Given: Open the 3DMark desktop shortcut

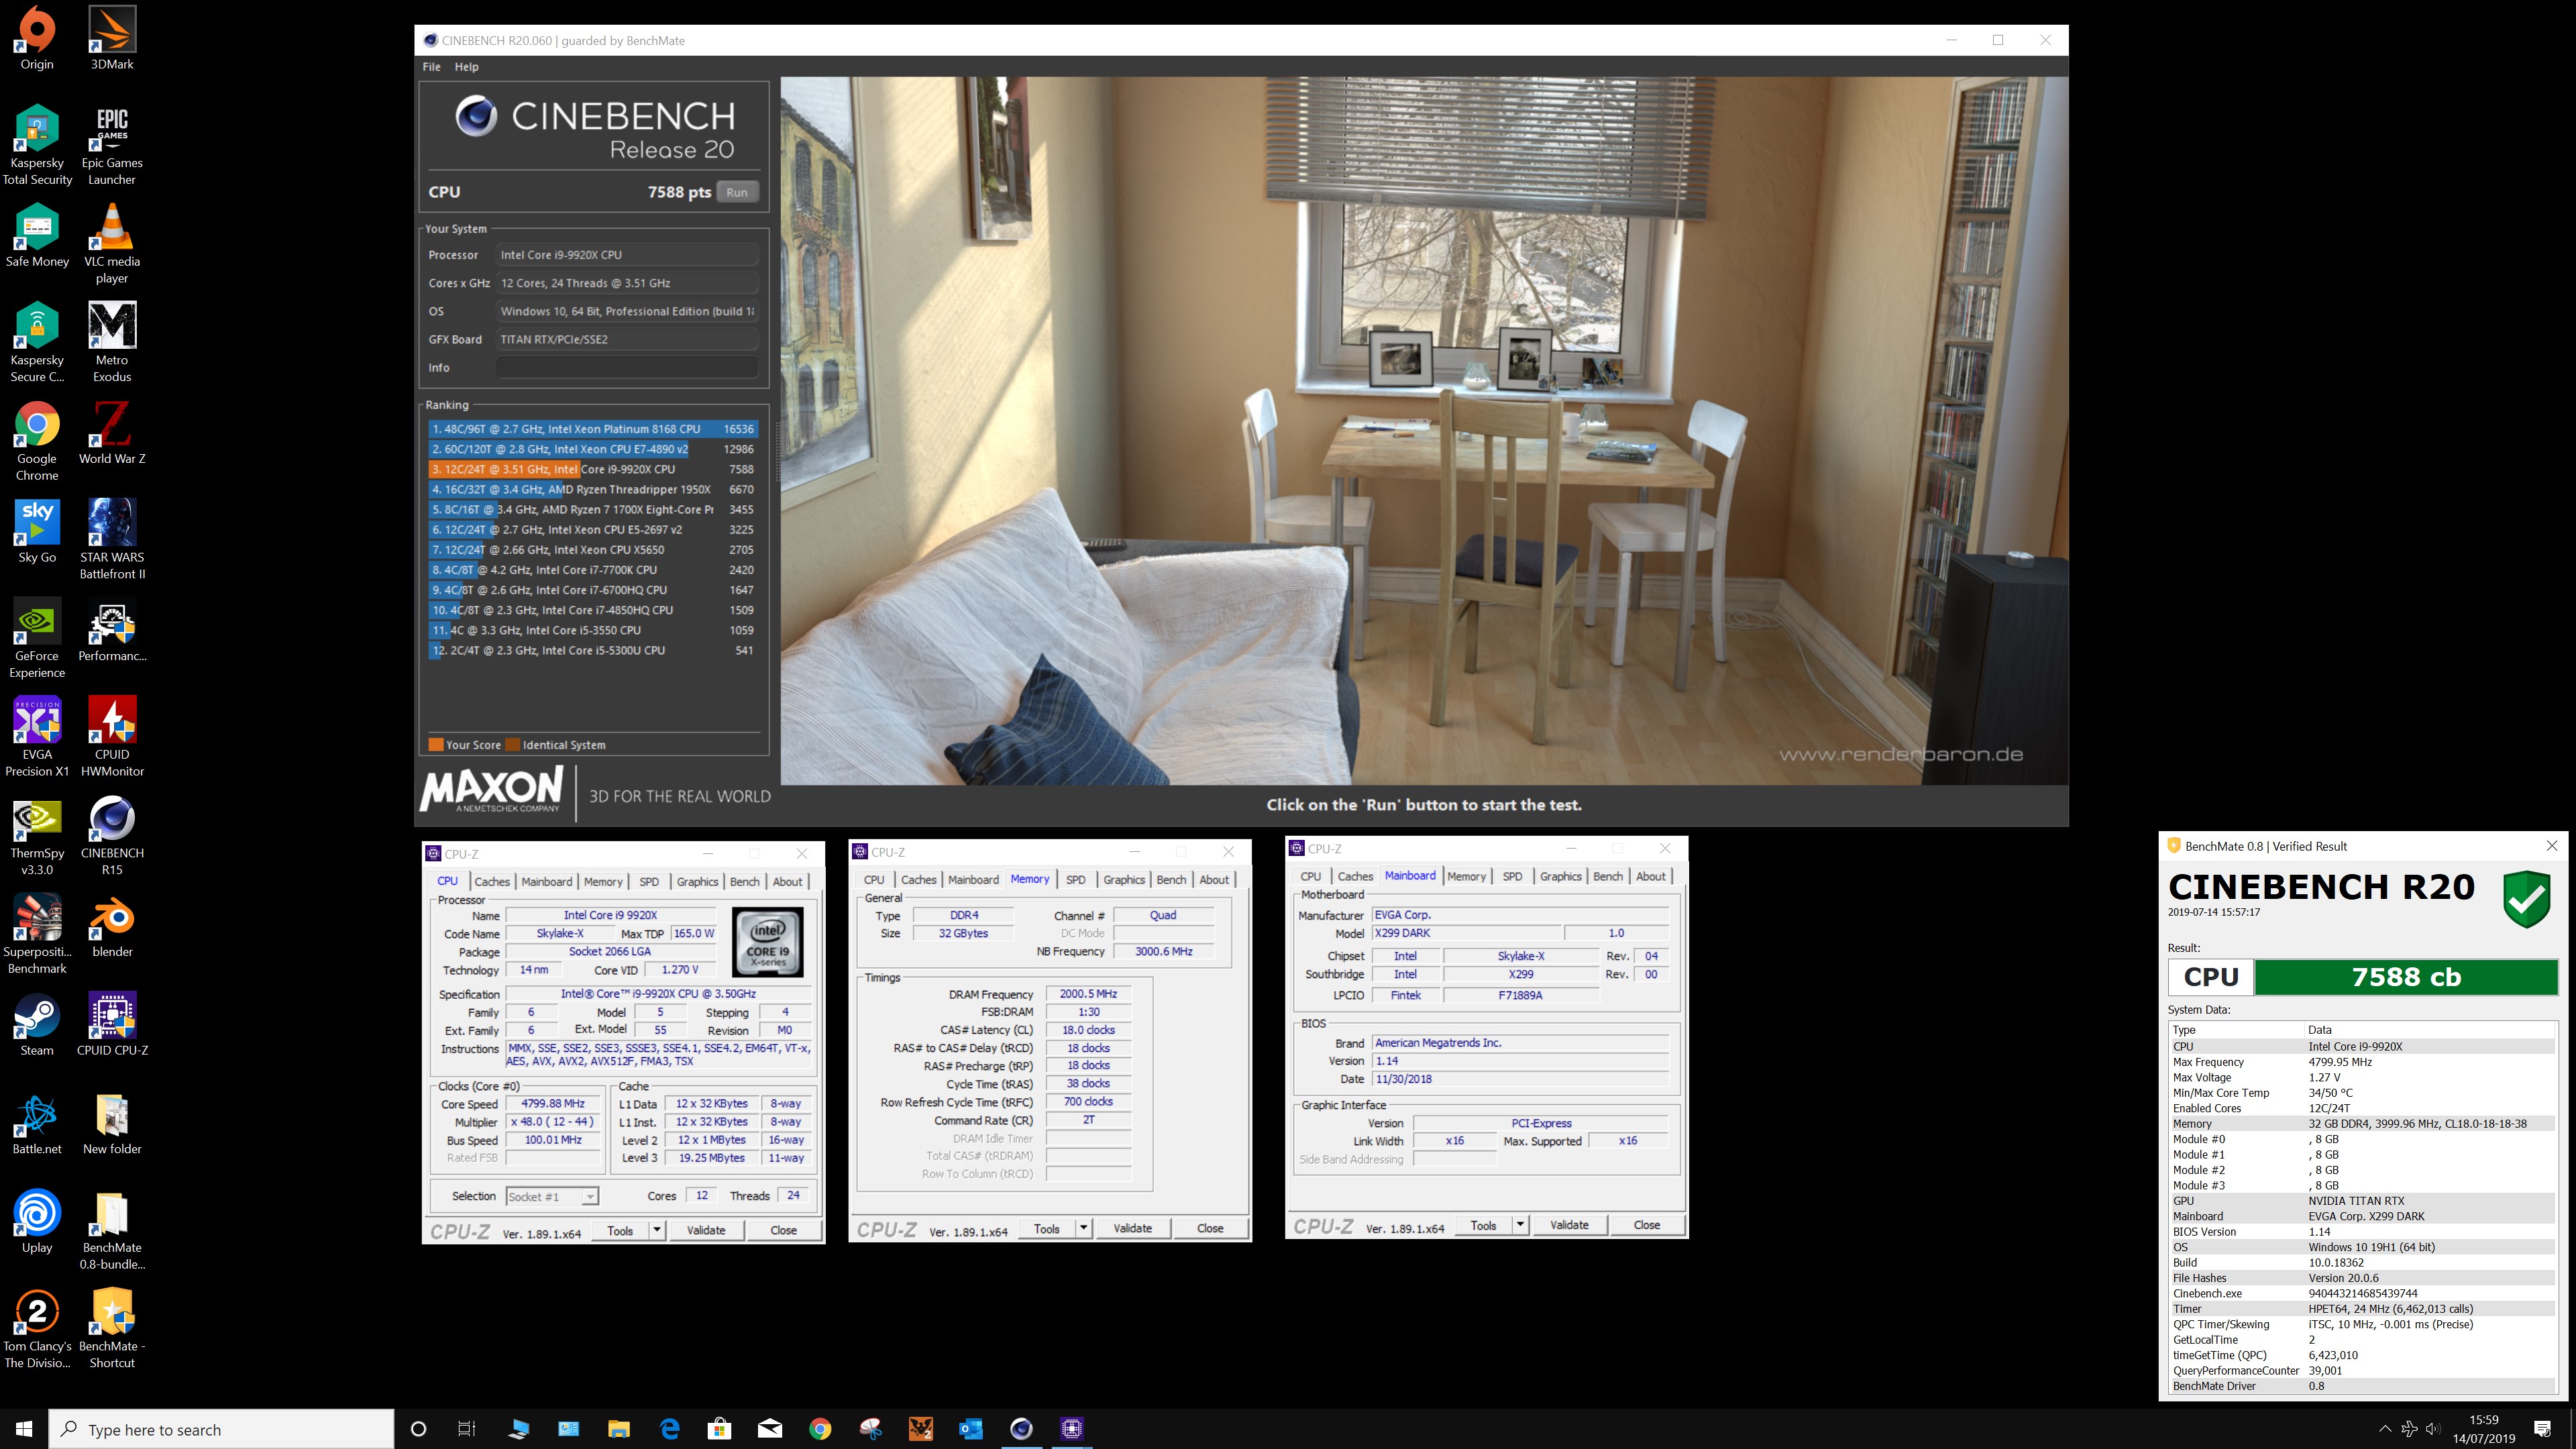Looking at the screenshot, I should point(112,38).
